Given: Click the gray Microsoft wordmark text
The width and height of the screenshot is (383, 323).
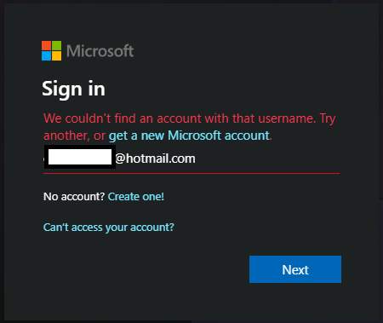Looking at the screenshot, I should pos(100,51).
